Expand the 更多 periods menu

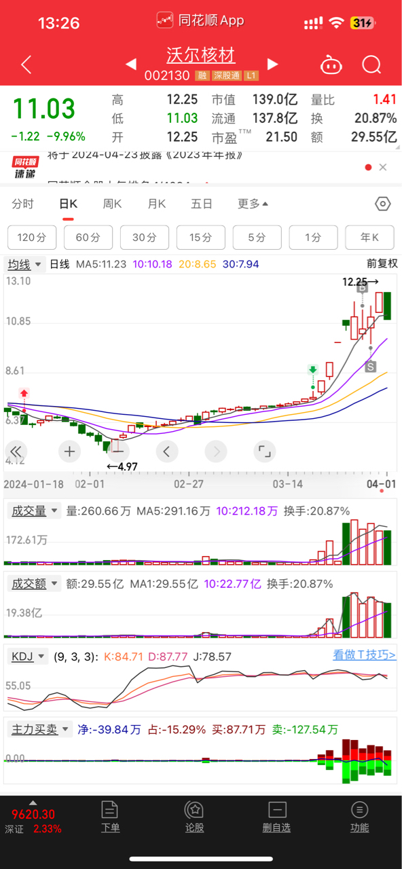[x=253, y=204]
